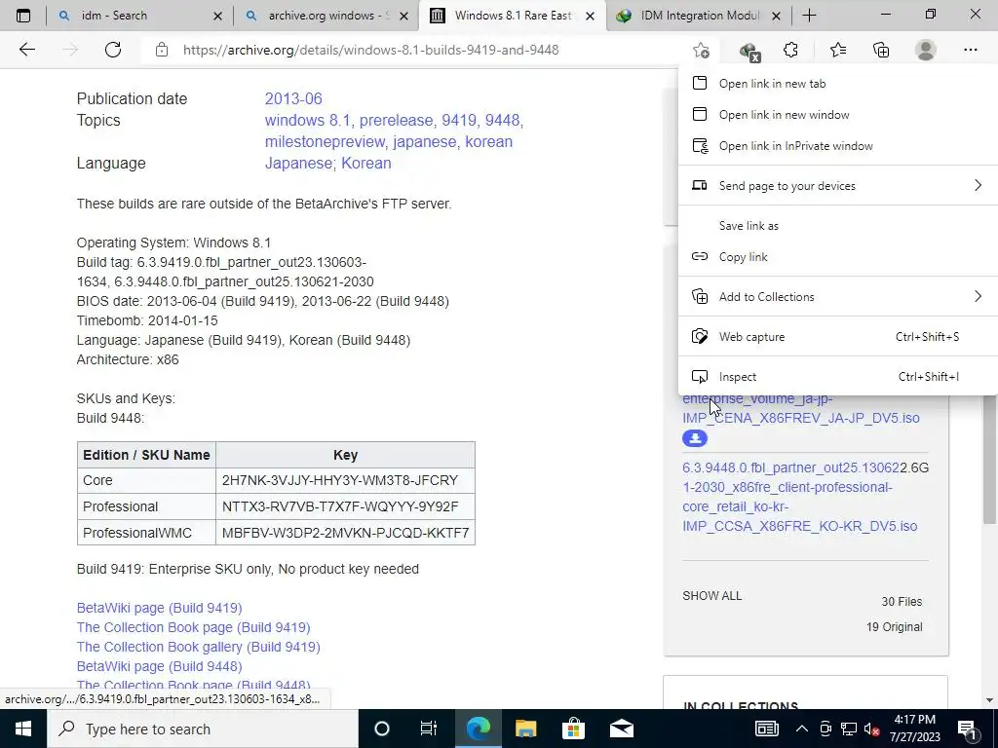The image size is (998, 748).
Task: Open the notification center icon
Action: tap(967, 729)
